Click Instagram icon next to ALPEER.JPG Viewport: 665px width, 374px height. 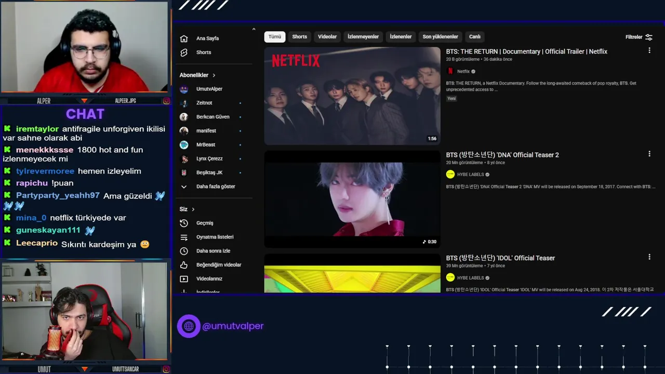[x=166, y=101]
